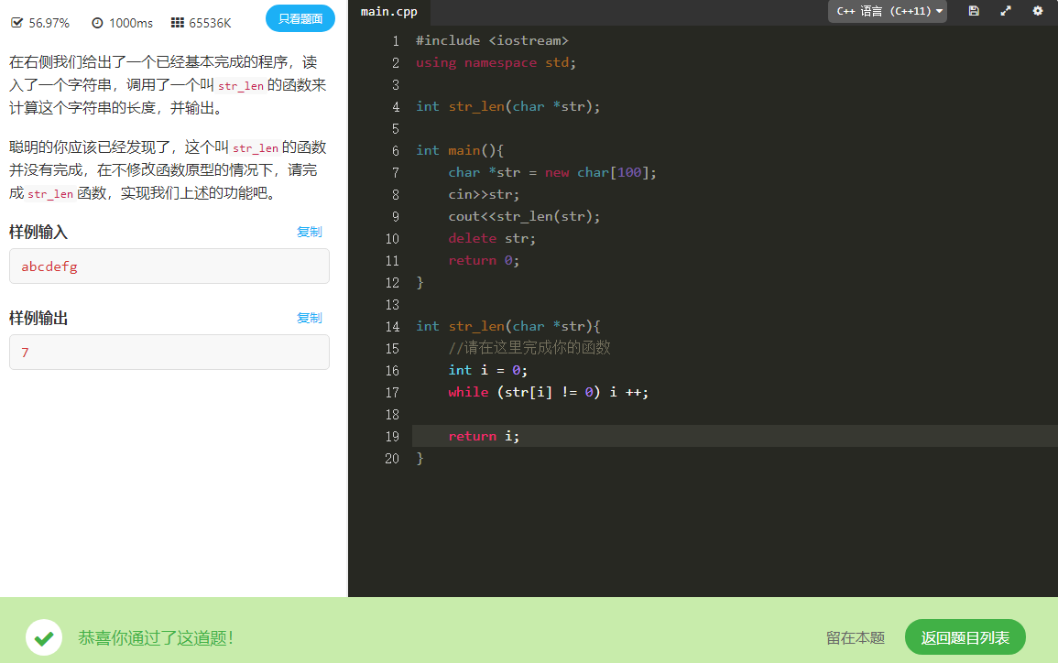Click the 1000ms time limit text
This screenshot has height=663, width=1058.
[x=131, y=23]
